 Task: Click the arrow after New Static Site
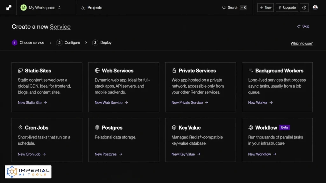point(45,103)
